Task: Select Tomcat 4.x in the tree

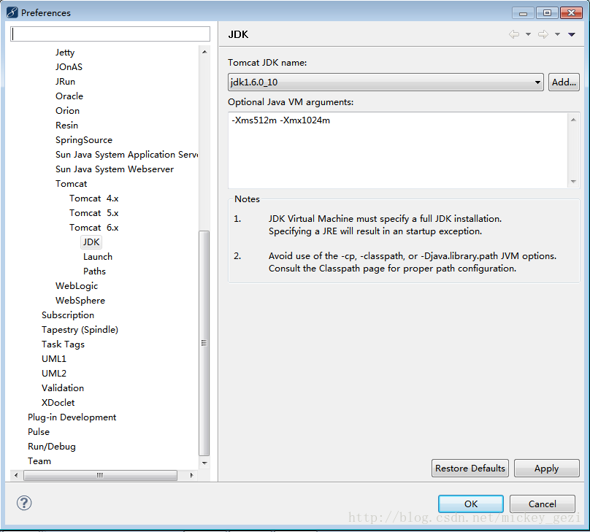Action: pyautogui.click(x=93, y=198)
